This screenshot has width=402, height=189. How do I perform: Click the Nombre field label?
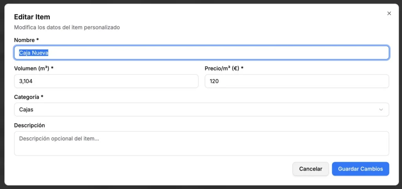(26, 40)
